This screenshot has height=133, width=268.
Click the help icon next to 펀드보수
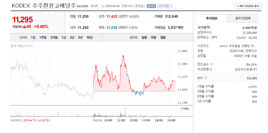[x=212, y=64]
